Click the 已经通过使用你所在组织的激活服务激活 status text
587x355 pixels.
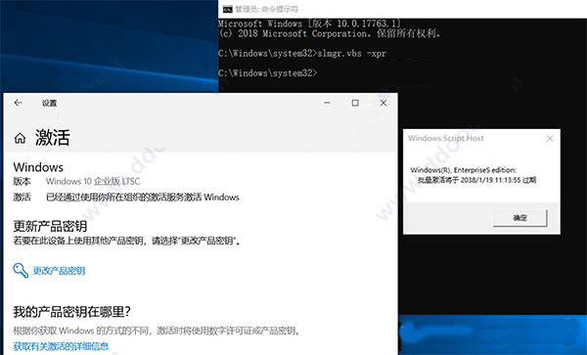point(142,198)
